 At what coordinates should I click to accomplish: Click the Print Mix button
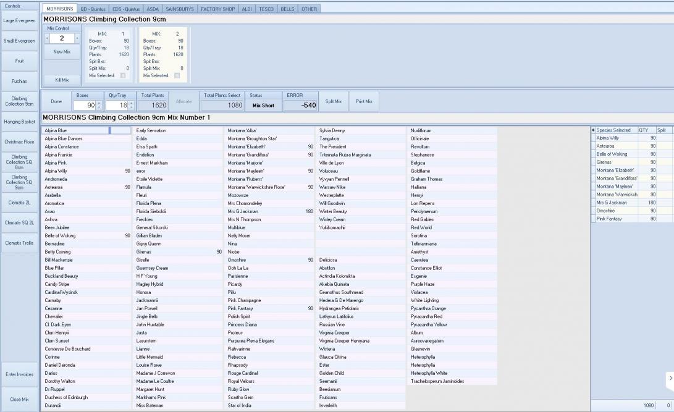(364, 101)
